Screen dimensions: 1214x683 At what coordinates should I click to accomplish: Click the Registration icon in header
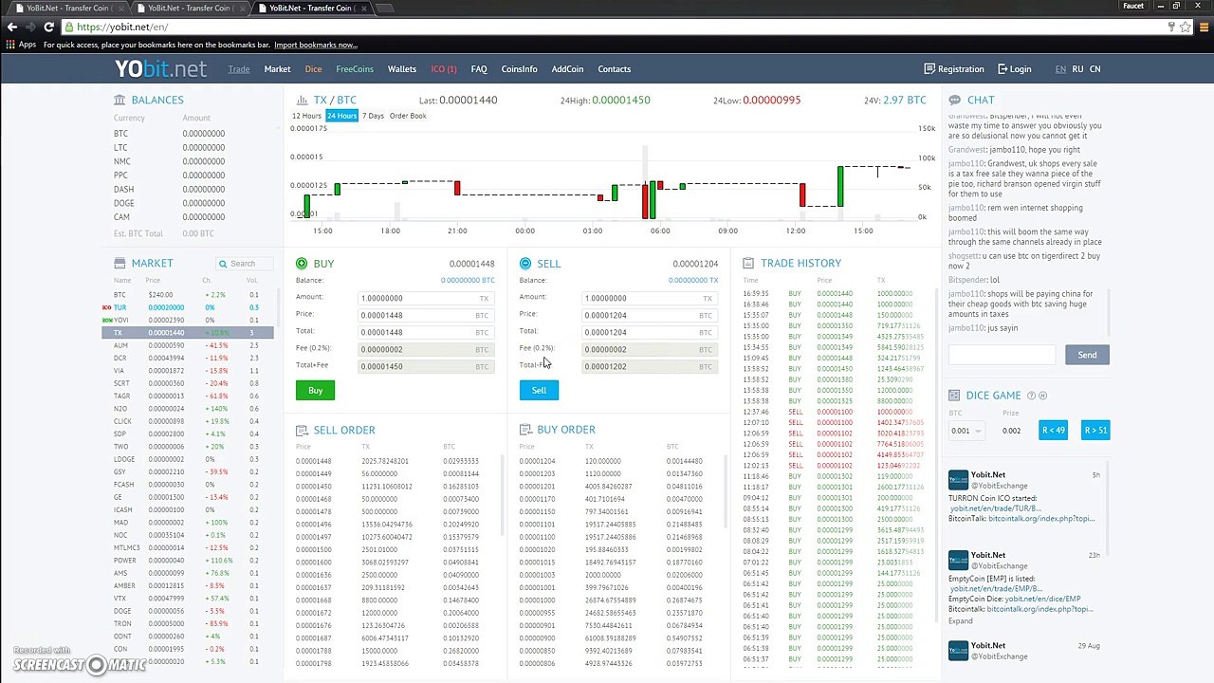pos(929,68)
